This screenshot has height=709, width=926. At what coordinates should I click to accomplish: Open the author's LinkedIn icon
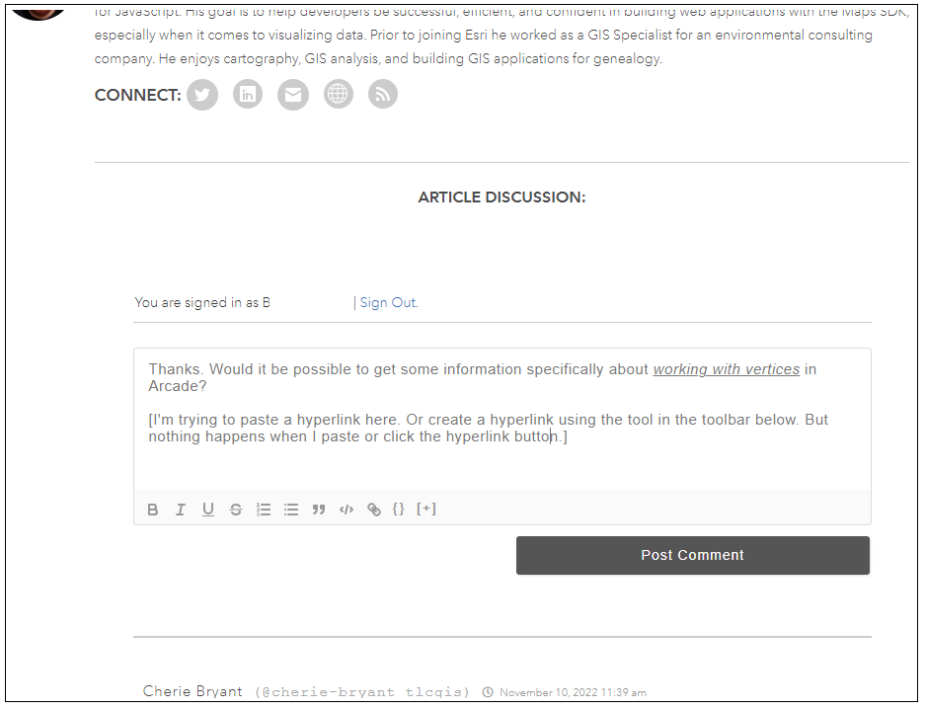click(x=248, y=95)
